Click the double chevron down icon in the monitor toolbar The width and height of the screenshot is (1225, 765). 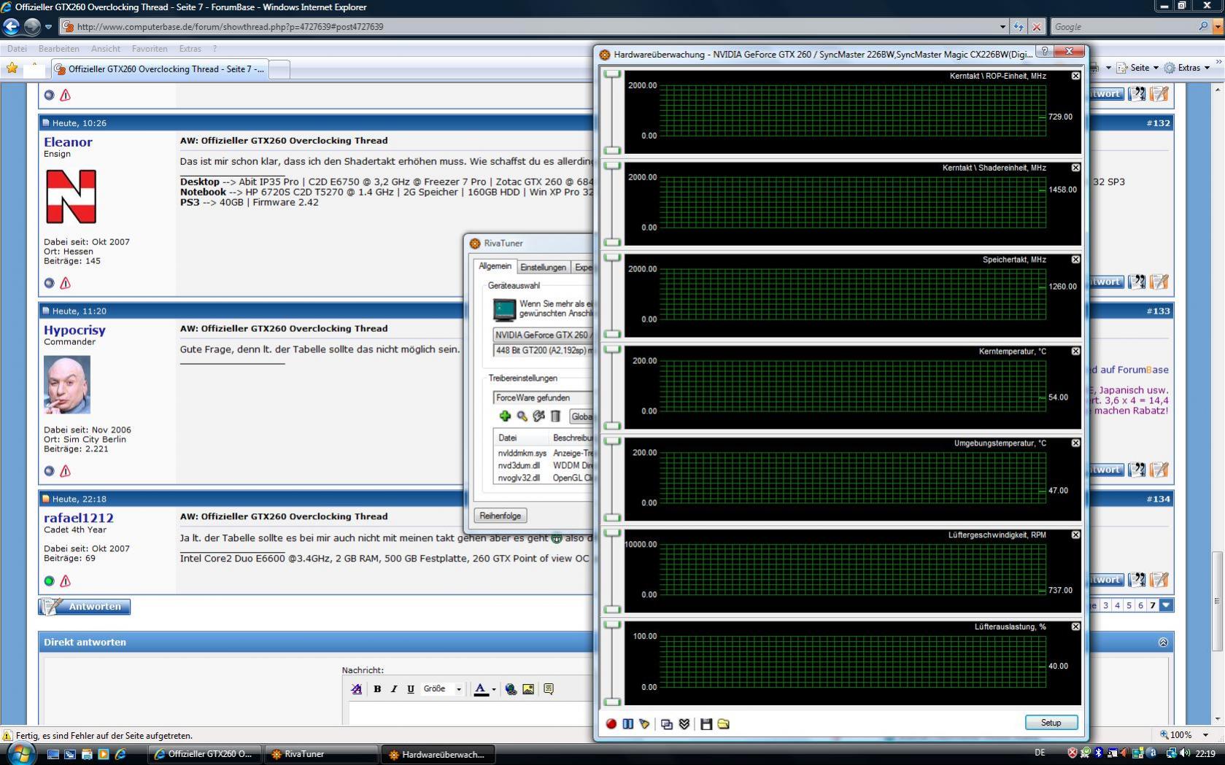point(684,723)
